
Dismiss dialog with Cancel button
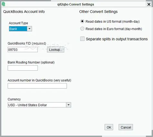click(x=126, y=127)
